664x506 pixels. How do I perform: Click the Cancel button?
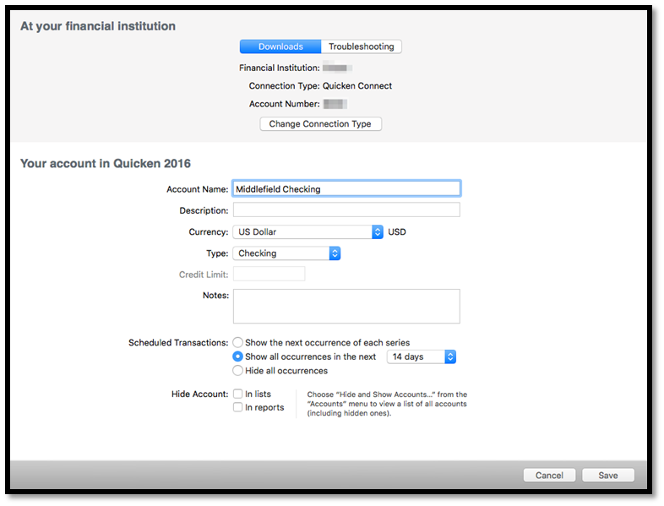(x=549, y=475)
